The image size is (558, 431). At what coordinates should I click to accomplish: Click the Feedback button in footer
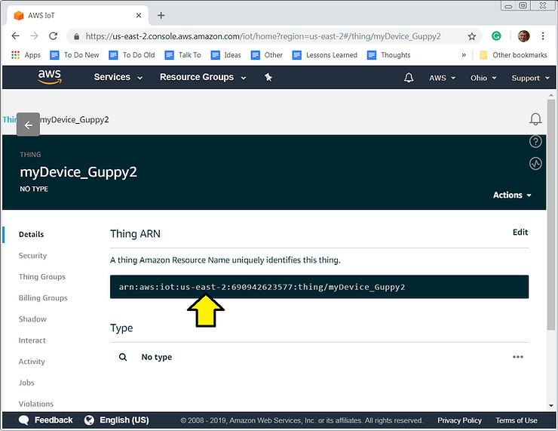coord(46,420)
